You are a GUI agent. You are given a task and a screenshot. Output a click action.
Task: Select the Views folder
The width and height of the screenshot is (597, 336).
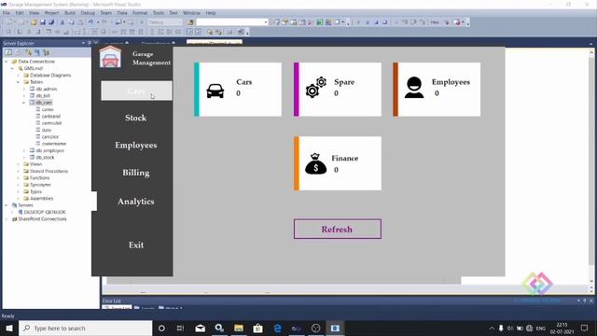35,164
